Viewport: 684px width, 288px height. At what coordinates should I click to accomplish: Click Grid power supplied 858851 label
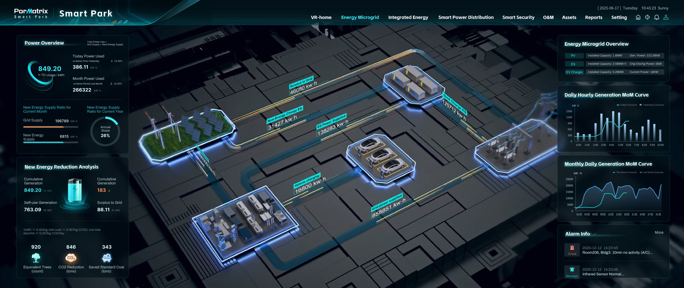click(x=388, y=206)
